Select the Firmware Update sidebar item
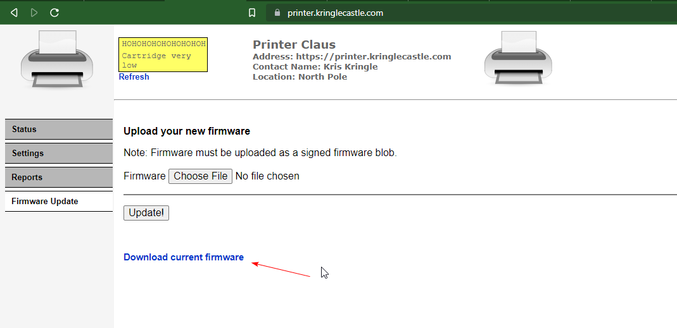Viewport: 677px width, 328px height. pos(58,202)
